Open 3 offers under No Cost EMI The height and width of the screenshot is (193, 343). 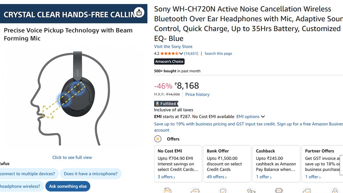[x=166, y=177]
